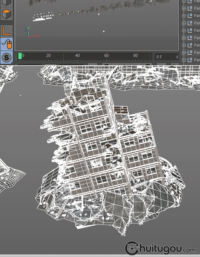Jump to frame 60 on the timeline
This screenshot has height=257, width=200.
tap(106, 56)
